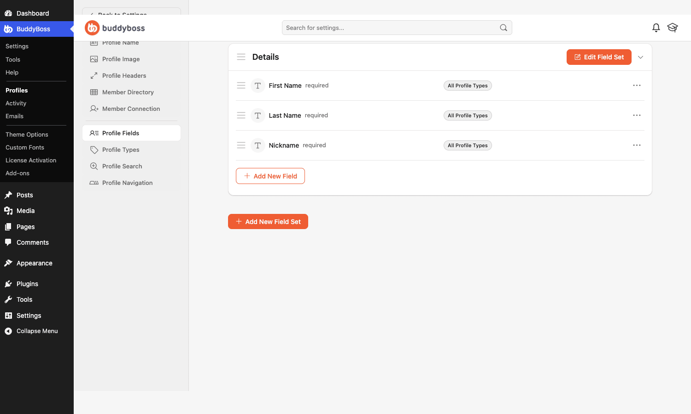
Task: Open the Emails submenu link
Action: tap(14, 116)
